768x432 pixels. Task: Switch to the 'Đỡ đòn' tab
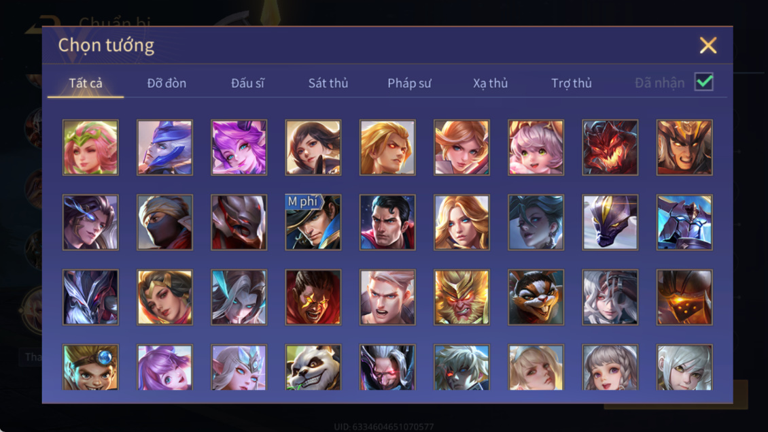point(167,83)
